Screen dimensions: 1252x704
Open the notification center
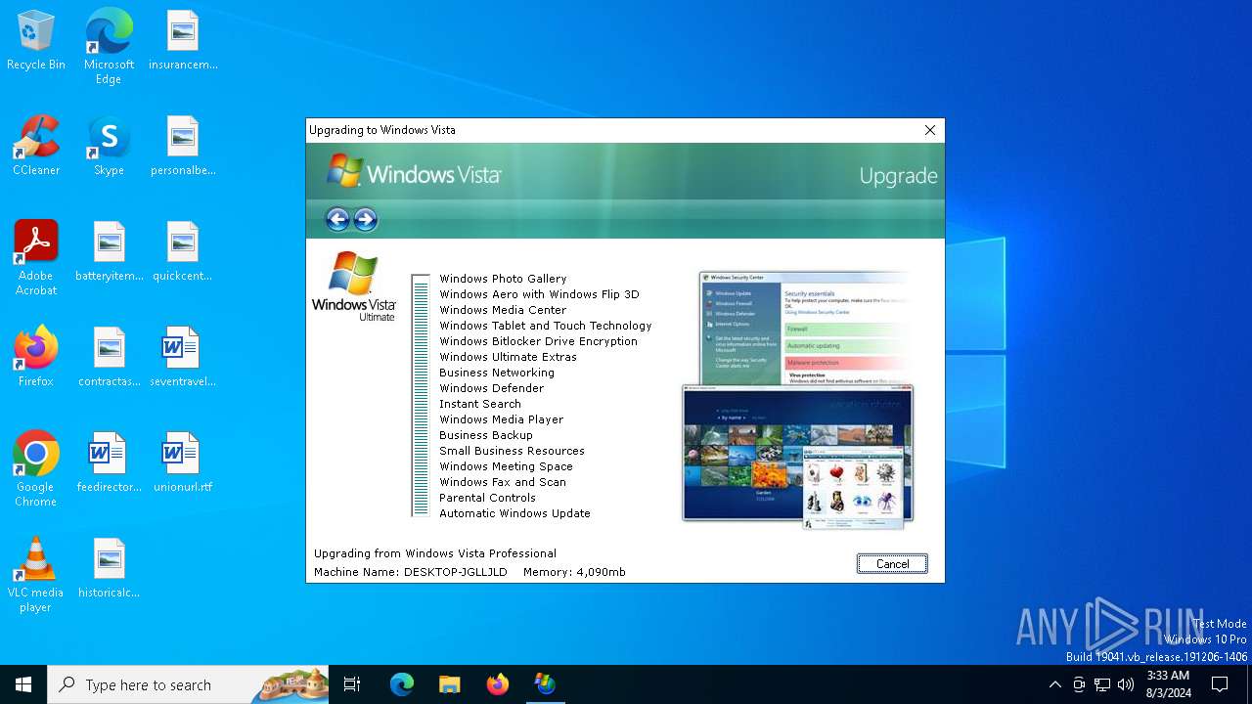click(1220, 684)
